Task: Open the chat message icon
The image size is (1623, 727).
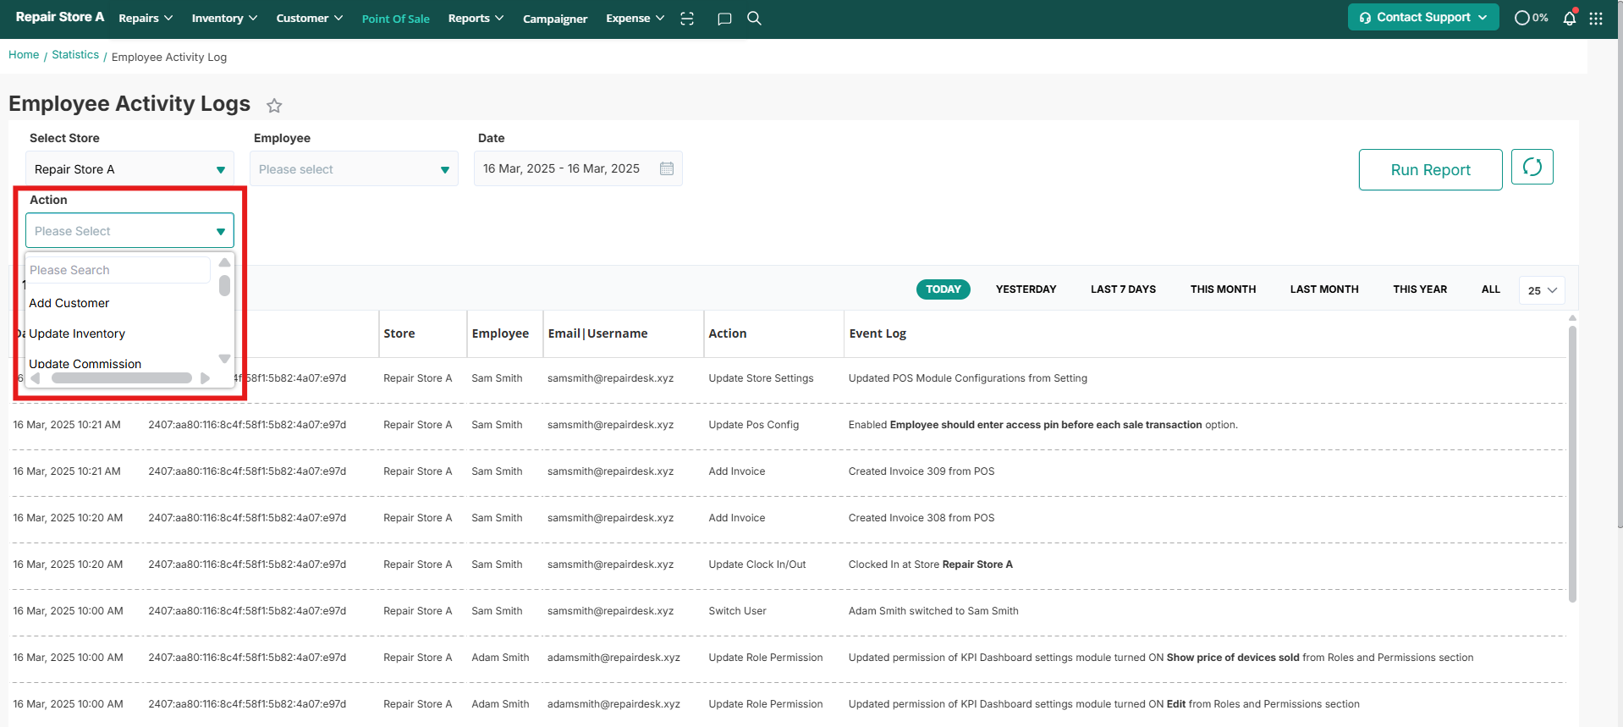Action: (724, 19)
